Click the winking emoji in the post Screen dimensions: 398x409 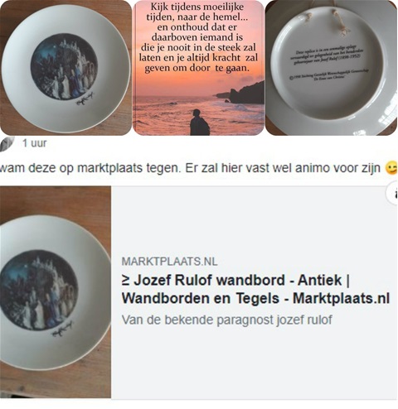[x=391, y=168]
